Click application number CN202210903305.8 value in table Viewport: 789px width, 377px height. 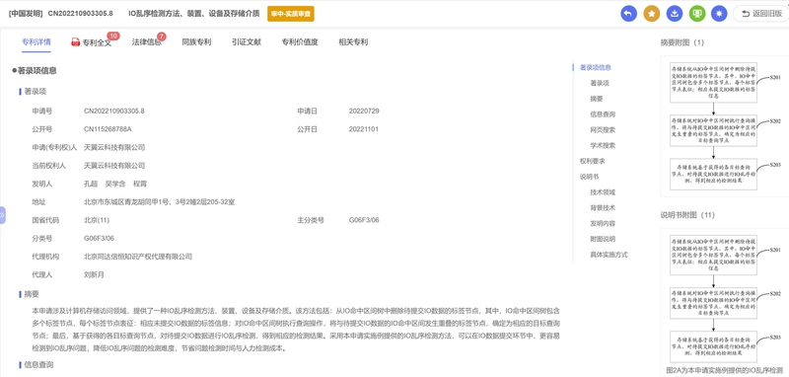coord(114,111)
